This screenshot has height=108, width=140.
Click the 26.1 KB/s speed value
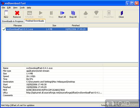pyautogui.click(x=31, y=76)
